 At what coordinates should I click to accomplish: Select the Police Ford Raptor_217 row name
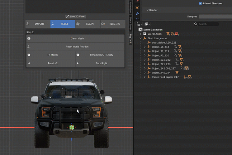coord(165,77)
